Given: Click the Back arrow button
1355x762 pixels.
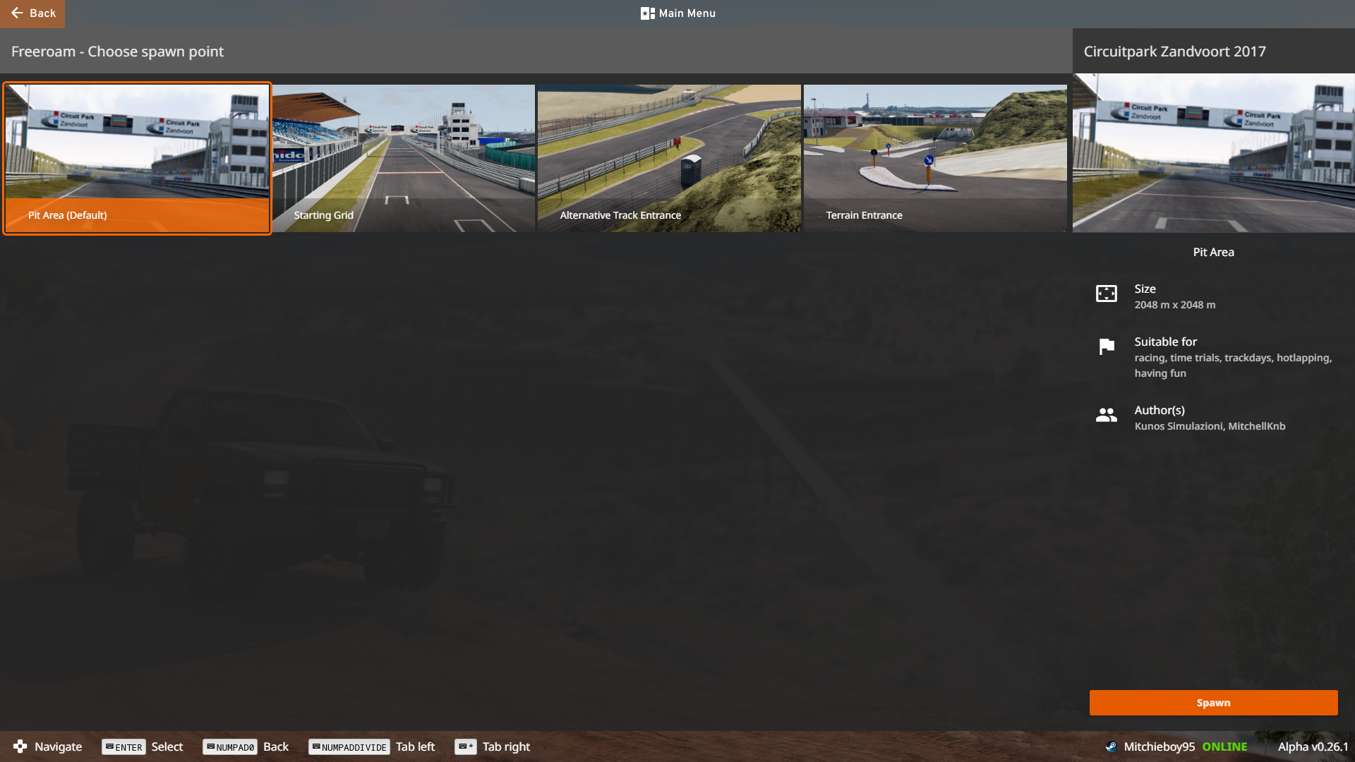Looking at the screenshot, I should tap(32, 13).
